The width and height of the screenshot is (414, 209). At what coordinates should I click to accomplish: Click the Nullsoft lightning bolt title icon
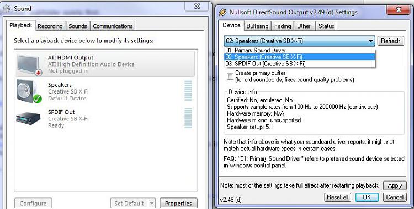click(x=223, y=12)
